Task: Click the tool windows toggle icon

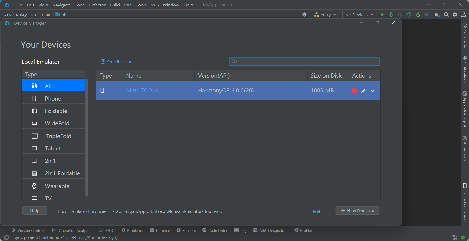Action: 6,237
